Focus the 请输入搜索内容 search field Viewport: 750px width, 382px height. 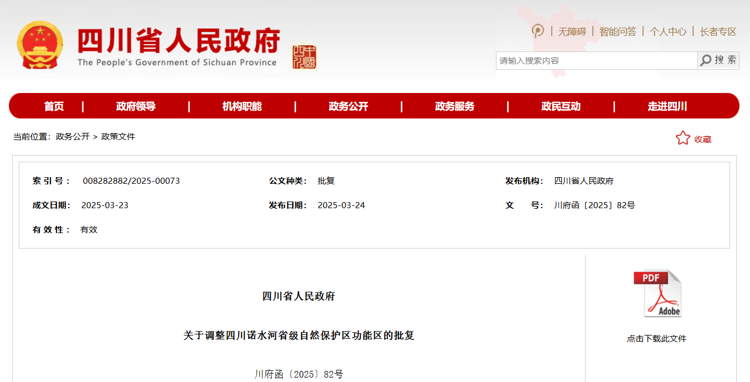(596, 60)
